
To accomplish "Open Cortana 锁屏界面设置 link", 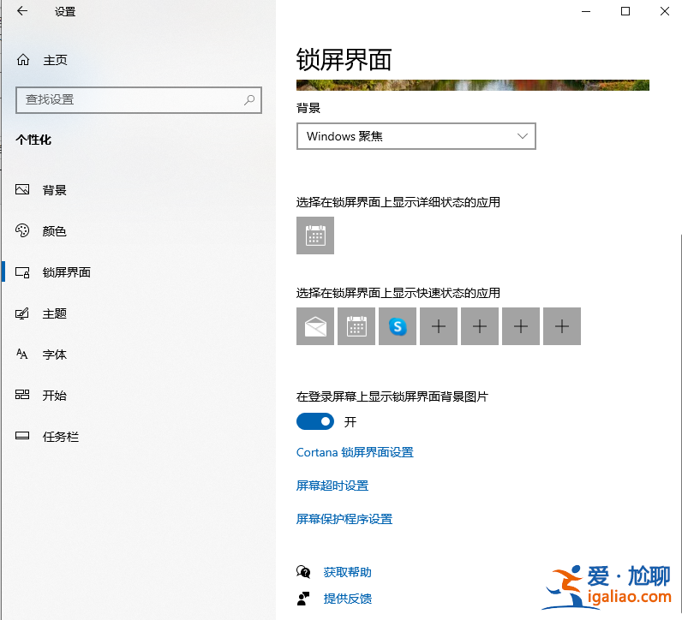I will point(355,452).
